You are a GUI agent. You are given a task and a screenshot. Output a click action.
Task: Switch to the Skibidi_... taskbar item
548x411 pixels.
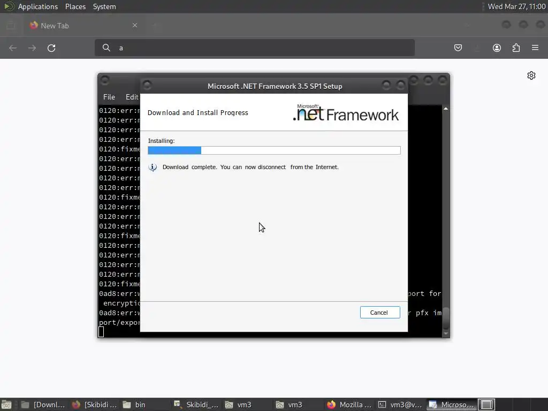196,405
